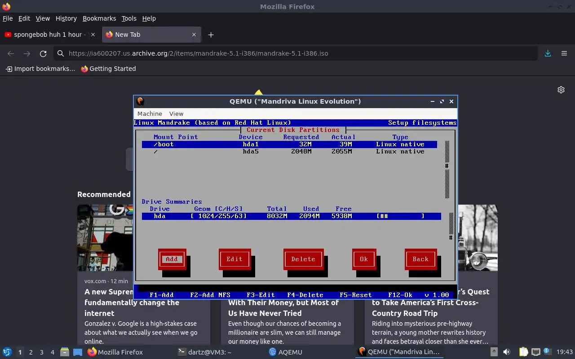Switch to the AQEMU taskbar entry
This screenshot has height=359, width=575.
(x=285, y=352)
